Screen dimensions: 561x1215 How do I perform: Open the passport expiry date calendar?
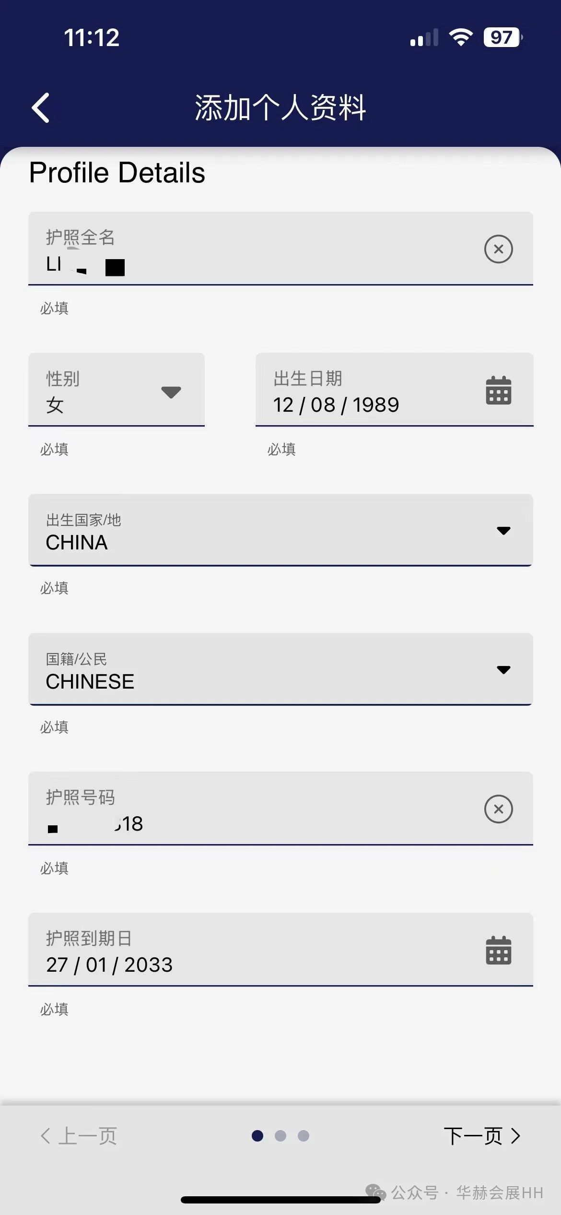click(499, 950)
